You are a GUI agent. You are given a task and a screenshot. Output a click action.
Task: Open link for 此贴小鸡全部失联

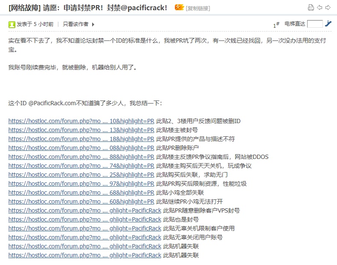[x=81, y=193]
